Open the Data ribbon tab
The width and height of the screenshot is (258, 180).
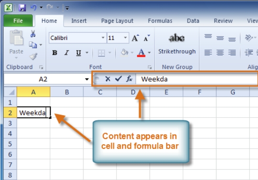tap(193, 21)
